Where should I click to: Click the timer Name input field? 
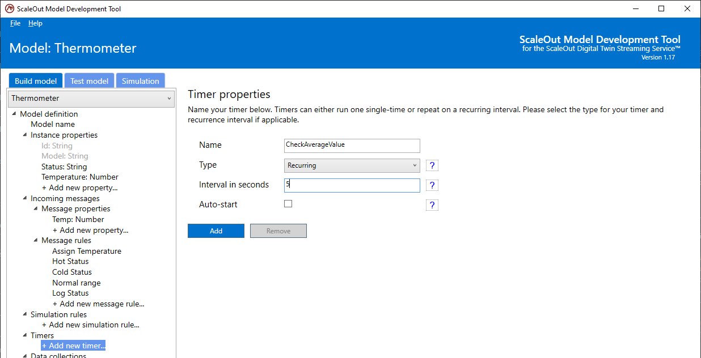click(x=352, y=146)
